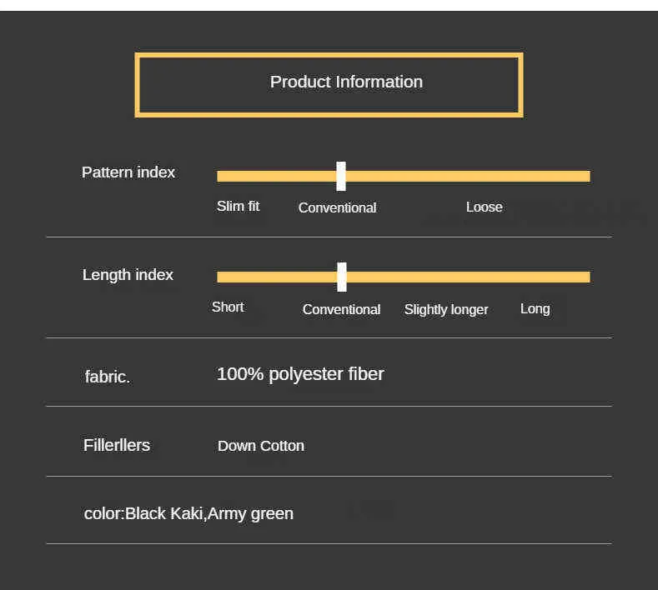The height and width of the screenshot is (590, 658).
Task: Click the Length index label
Action: click(x=128, y=275)
